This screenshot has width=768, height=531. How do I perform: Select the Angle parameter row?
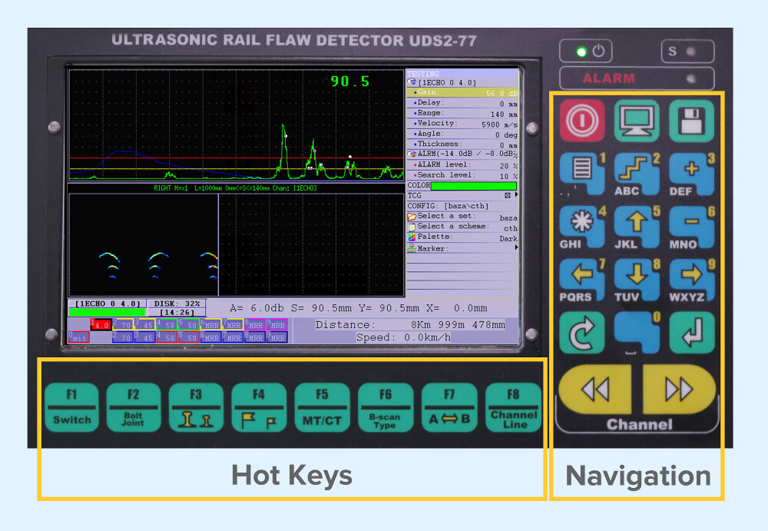click(x=462, y=134)
